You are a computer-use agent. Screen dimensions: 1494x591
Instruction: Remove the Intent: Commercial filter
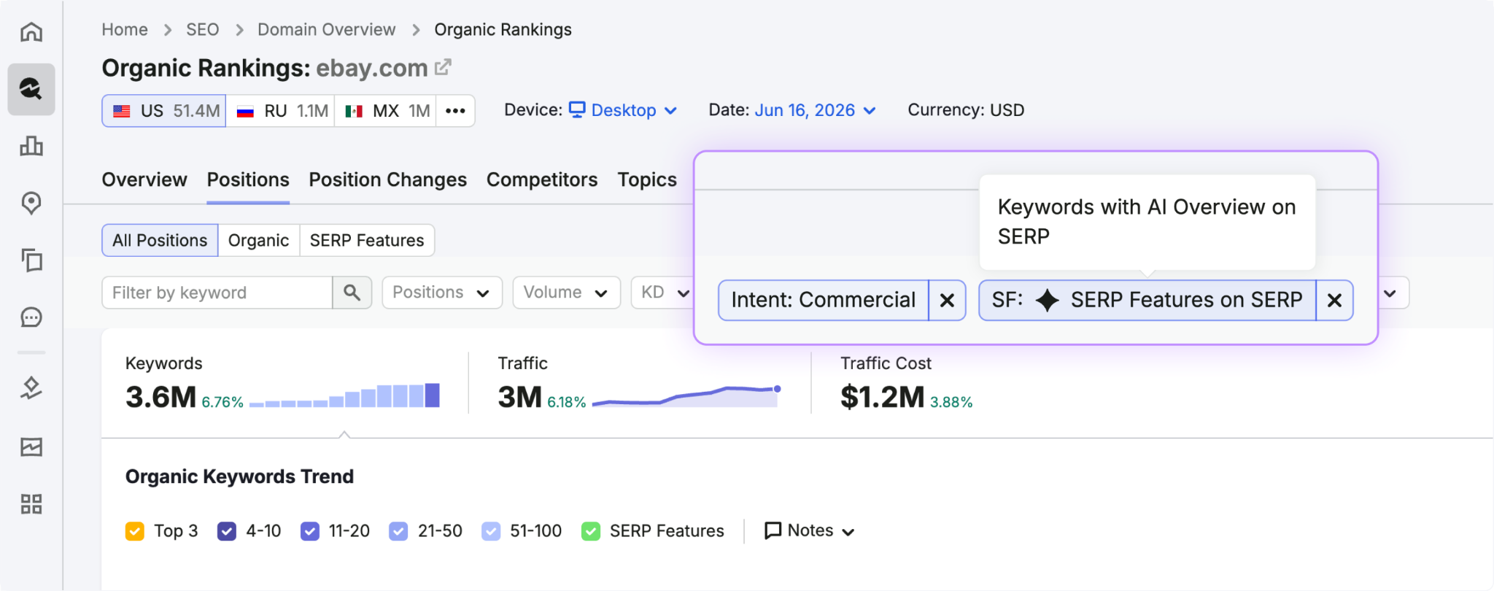tap(947, 300)
